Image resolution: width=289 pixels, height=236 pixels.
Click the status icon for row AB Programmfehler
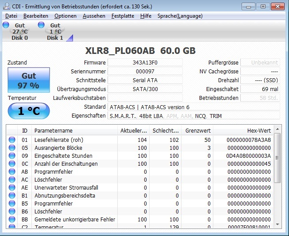coord(12,171)
